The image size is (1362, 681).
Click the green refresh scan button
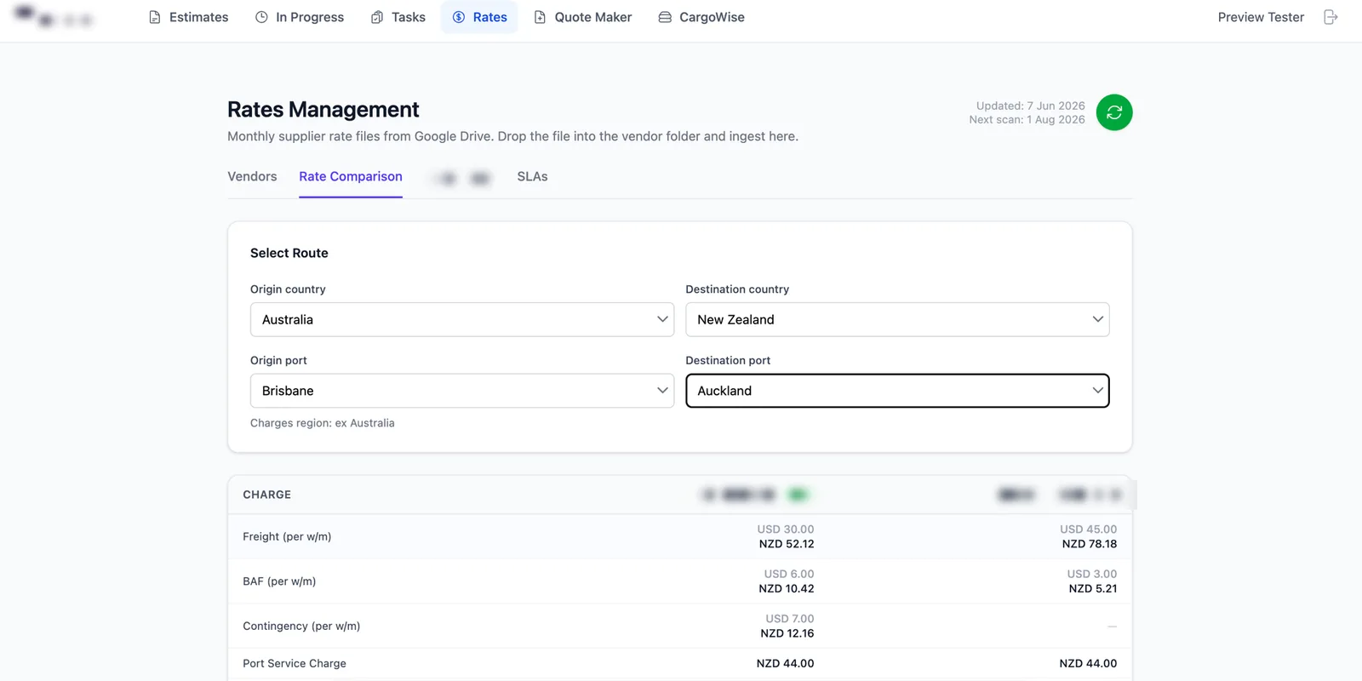[x=1114, y=112]
